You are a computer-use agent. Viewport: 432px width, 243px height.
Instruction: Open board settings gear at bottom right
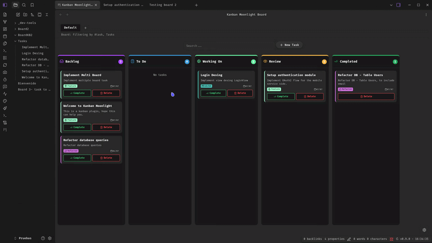(424, 230)
